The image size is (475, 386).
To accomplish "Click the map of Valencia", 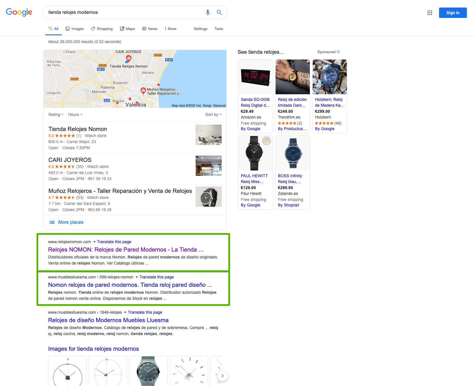I will click(135, 79).
